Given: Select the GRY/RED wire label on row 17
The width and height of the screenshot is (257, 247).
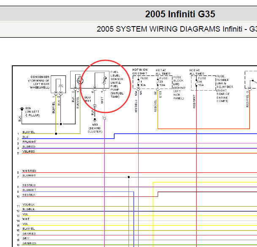Looking at the screenshot, I should tap(29, 234).
